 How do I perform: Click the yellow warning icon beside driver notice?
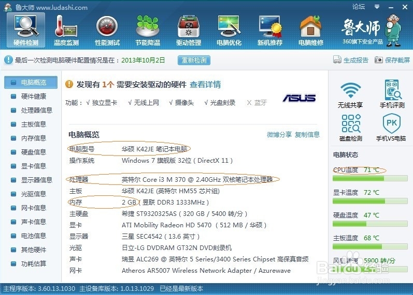point(69,84)
